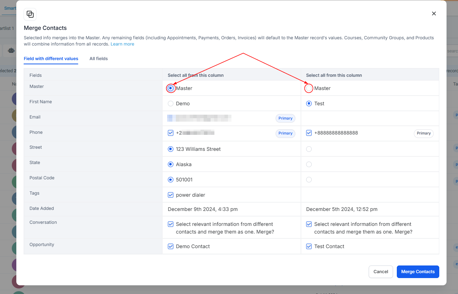458x294 pixels.
Task: Switch to the All fields tab
Action: [x=99, y=59]
